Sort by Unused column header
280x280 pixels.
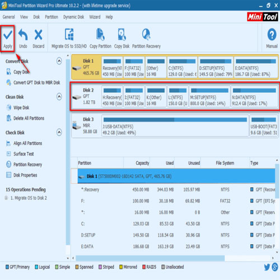[x=188, y=163]
